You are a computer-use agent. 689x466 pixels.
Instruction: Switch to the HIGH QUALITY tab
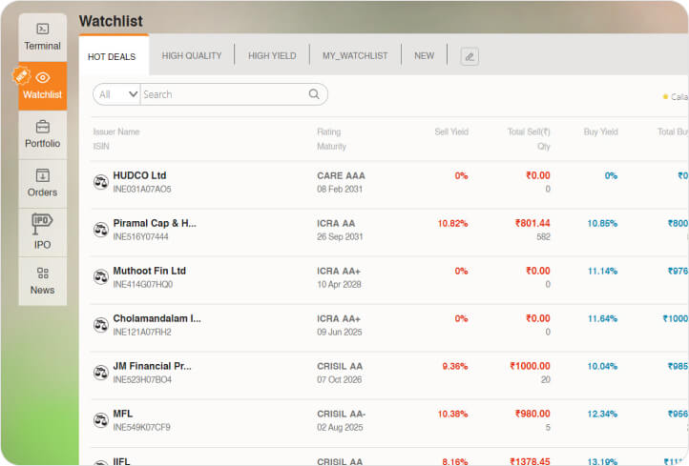pos(192,56)
